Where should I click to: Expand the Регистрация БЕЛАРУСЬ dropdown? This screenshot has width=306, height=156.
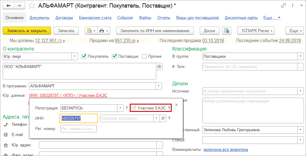coord(120,108)
